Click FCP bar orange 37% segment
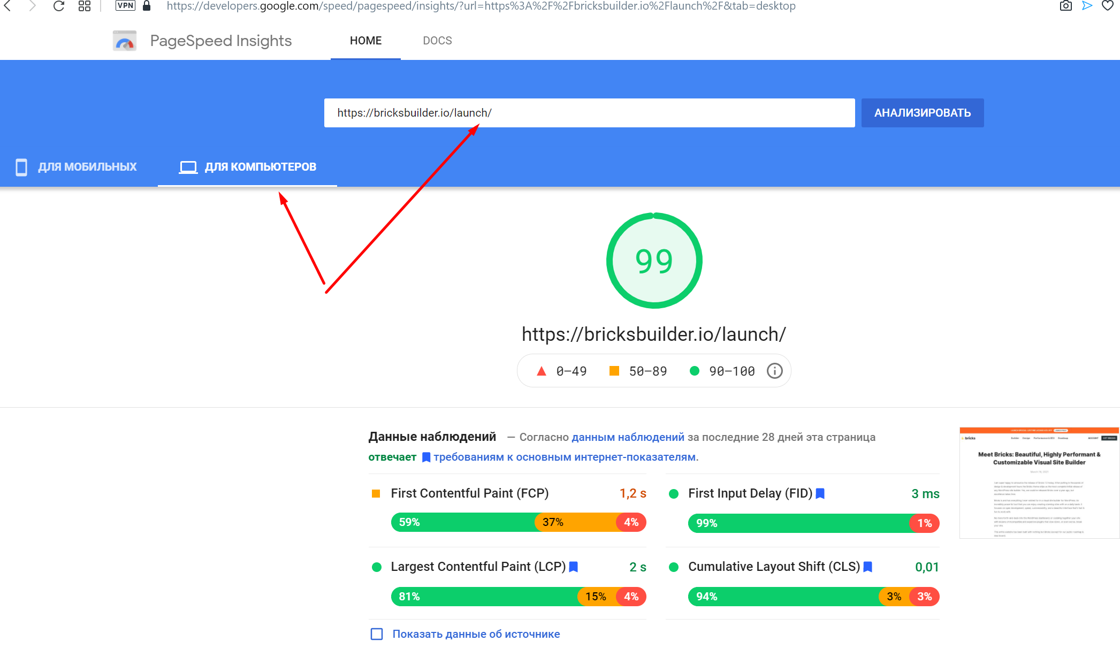Viewport: 1120px width, 664px height. tap(576, 522)
